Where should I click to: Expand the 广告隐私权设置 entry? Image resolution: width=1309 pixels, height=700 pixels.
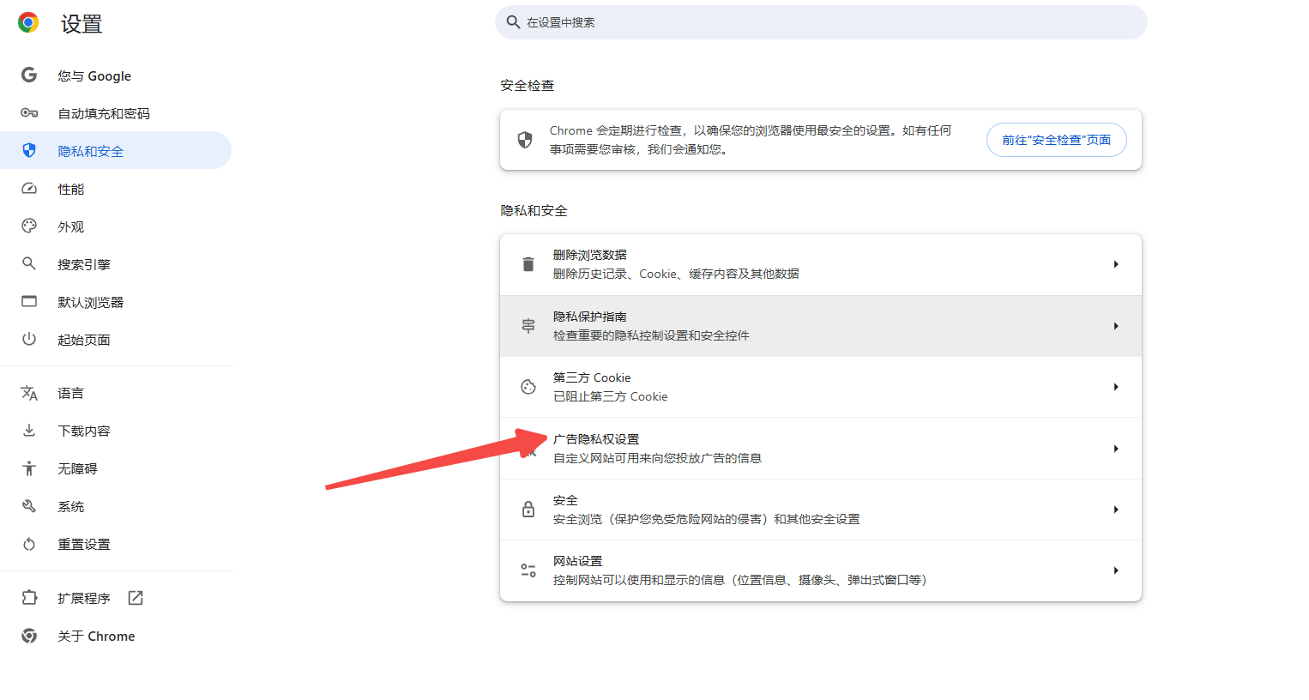(x=1116, y=448)
